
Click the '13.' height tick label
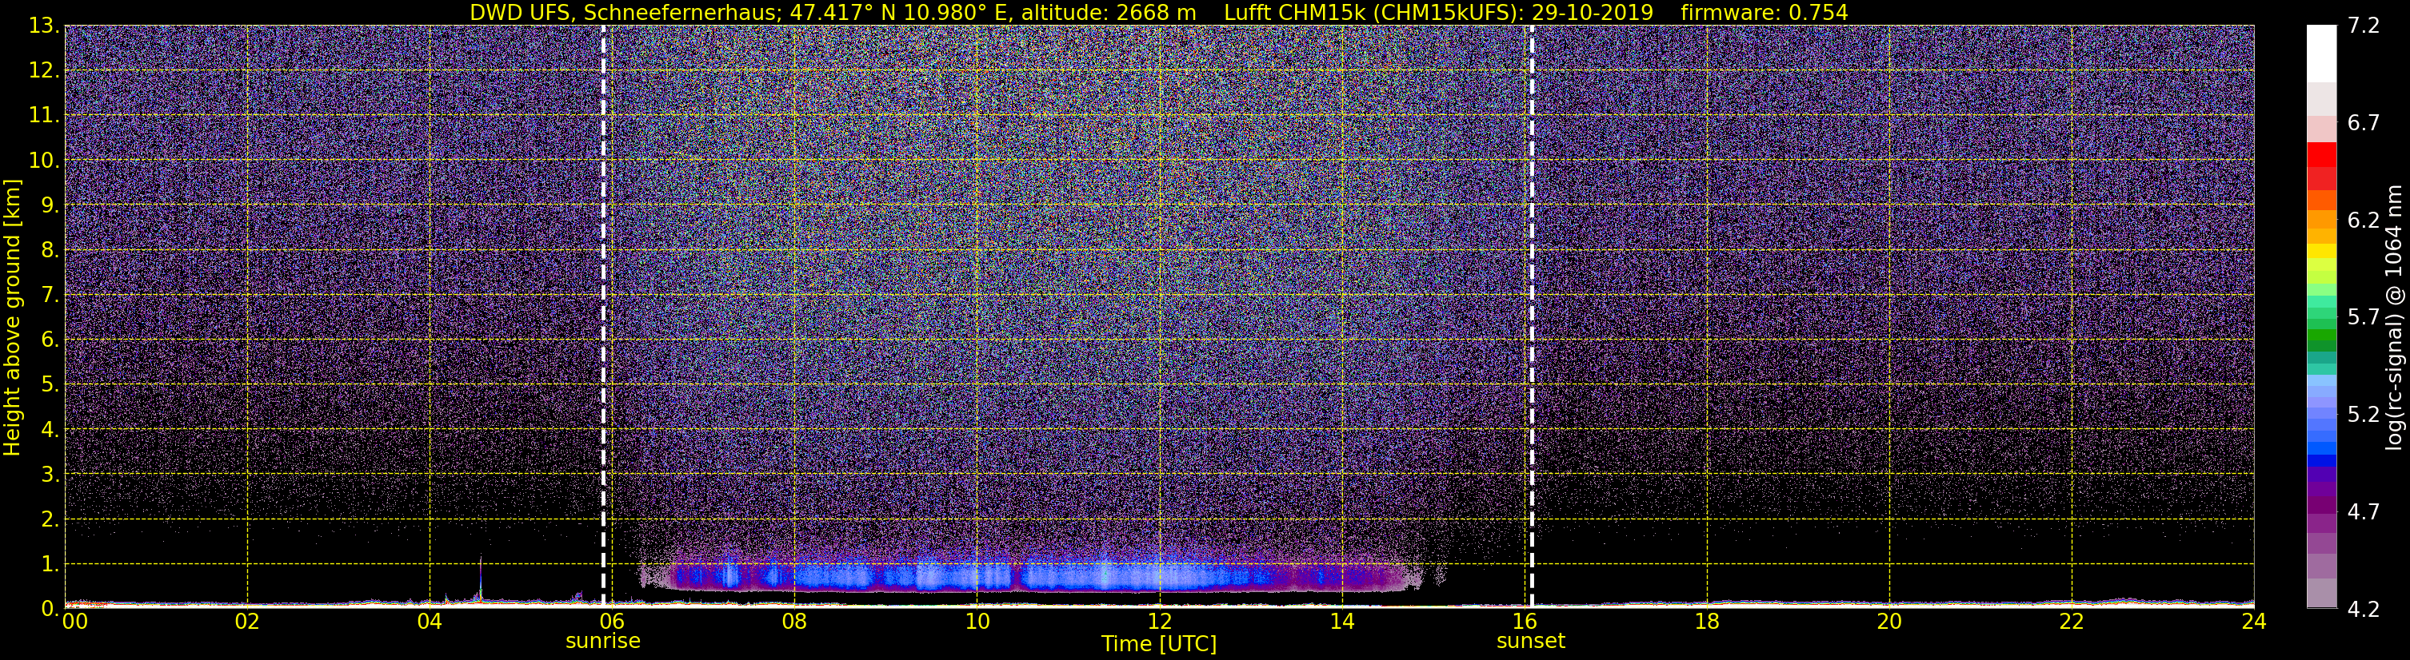pyautogui.click(x=44, y=26)
